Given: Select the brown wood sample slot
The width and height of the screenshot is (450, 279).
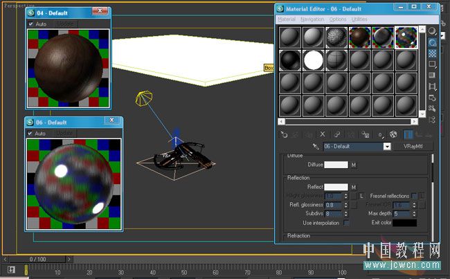Looking at the screenshot, I should coord(359,37).
